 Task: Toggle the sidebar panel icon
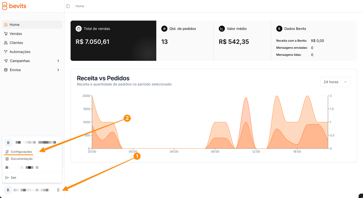point(68,6)
